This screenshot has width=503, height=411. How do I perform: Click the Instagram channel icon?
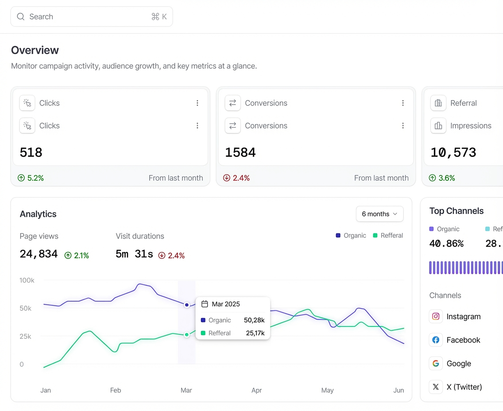[x=436, y=316]
